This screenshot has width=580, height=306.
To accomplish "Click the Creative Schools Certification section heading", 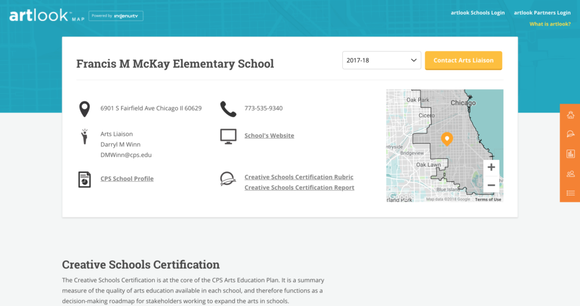I will click(x=140, y=265).
